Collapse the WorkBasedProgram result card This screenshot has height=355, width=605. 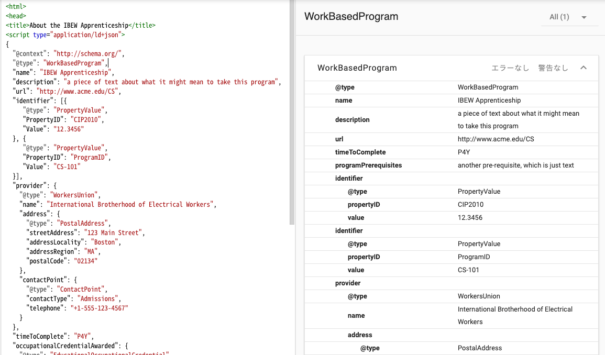point(584,68)
